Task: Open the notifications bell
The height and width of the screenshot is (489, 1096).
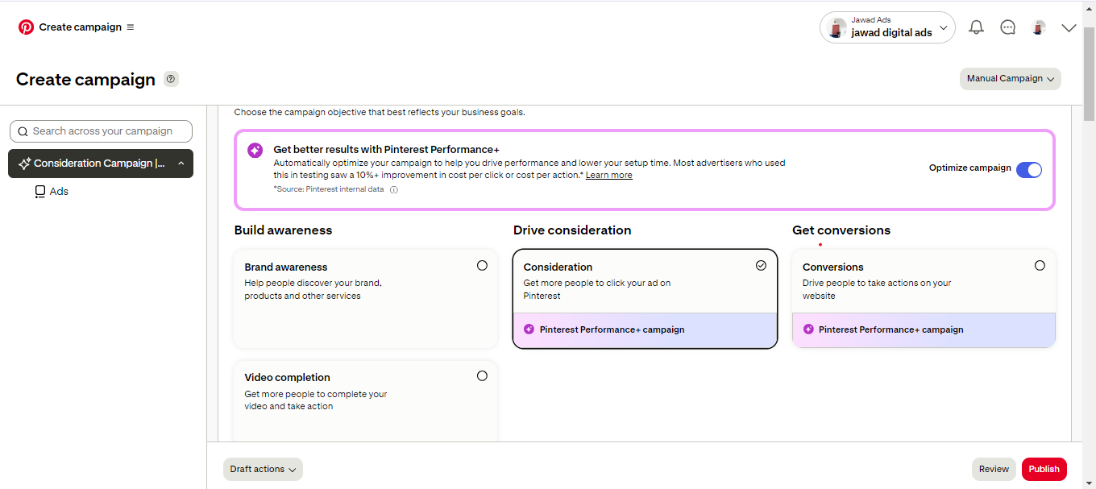Action: [x=976, y=27]
